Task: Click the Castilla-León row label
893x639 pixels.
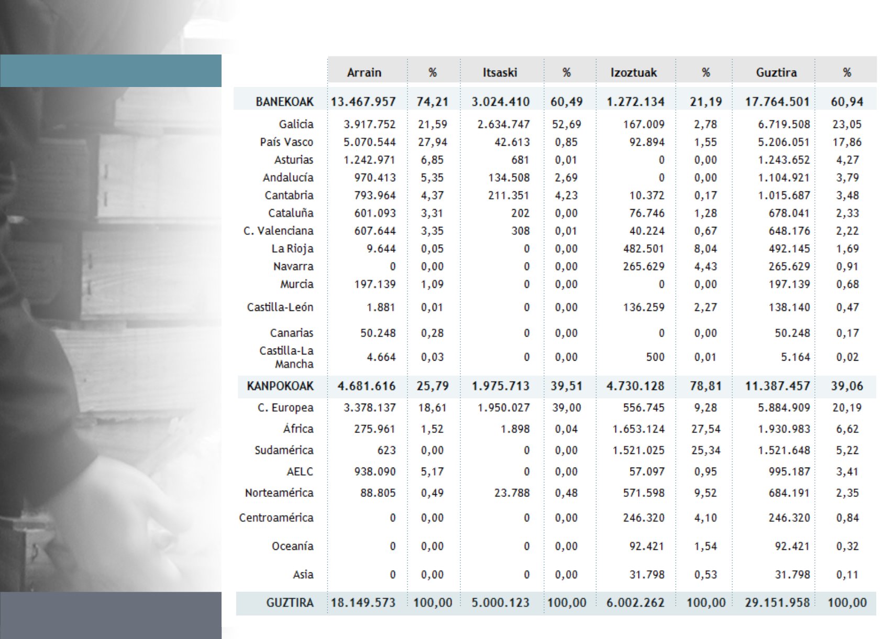Action: coord(280,307)
